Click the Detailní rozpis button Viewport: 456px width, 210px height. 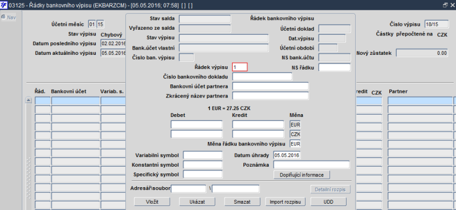tap(331, 189)
